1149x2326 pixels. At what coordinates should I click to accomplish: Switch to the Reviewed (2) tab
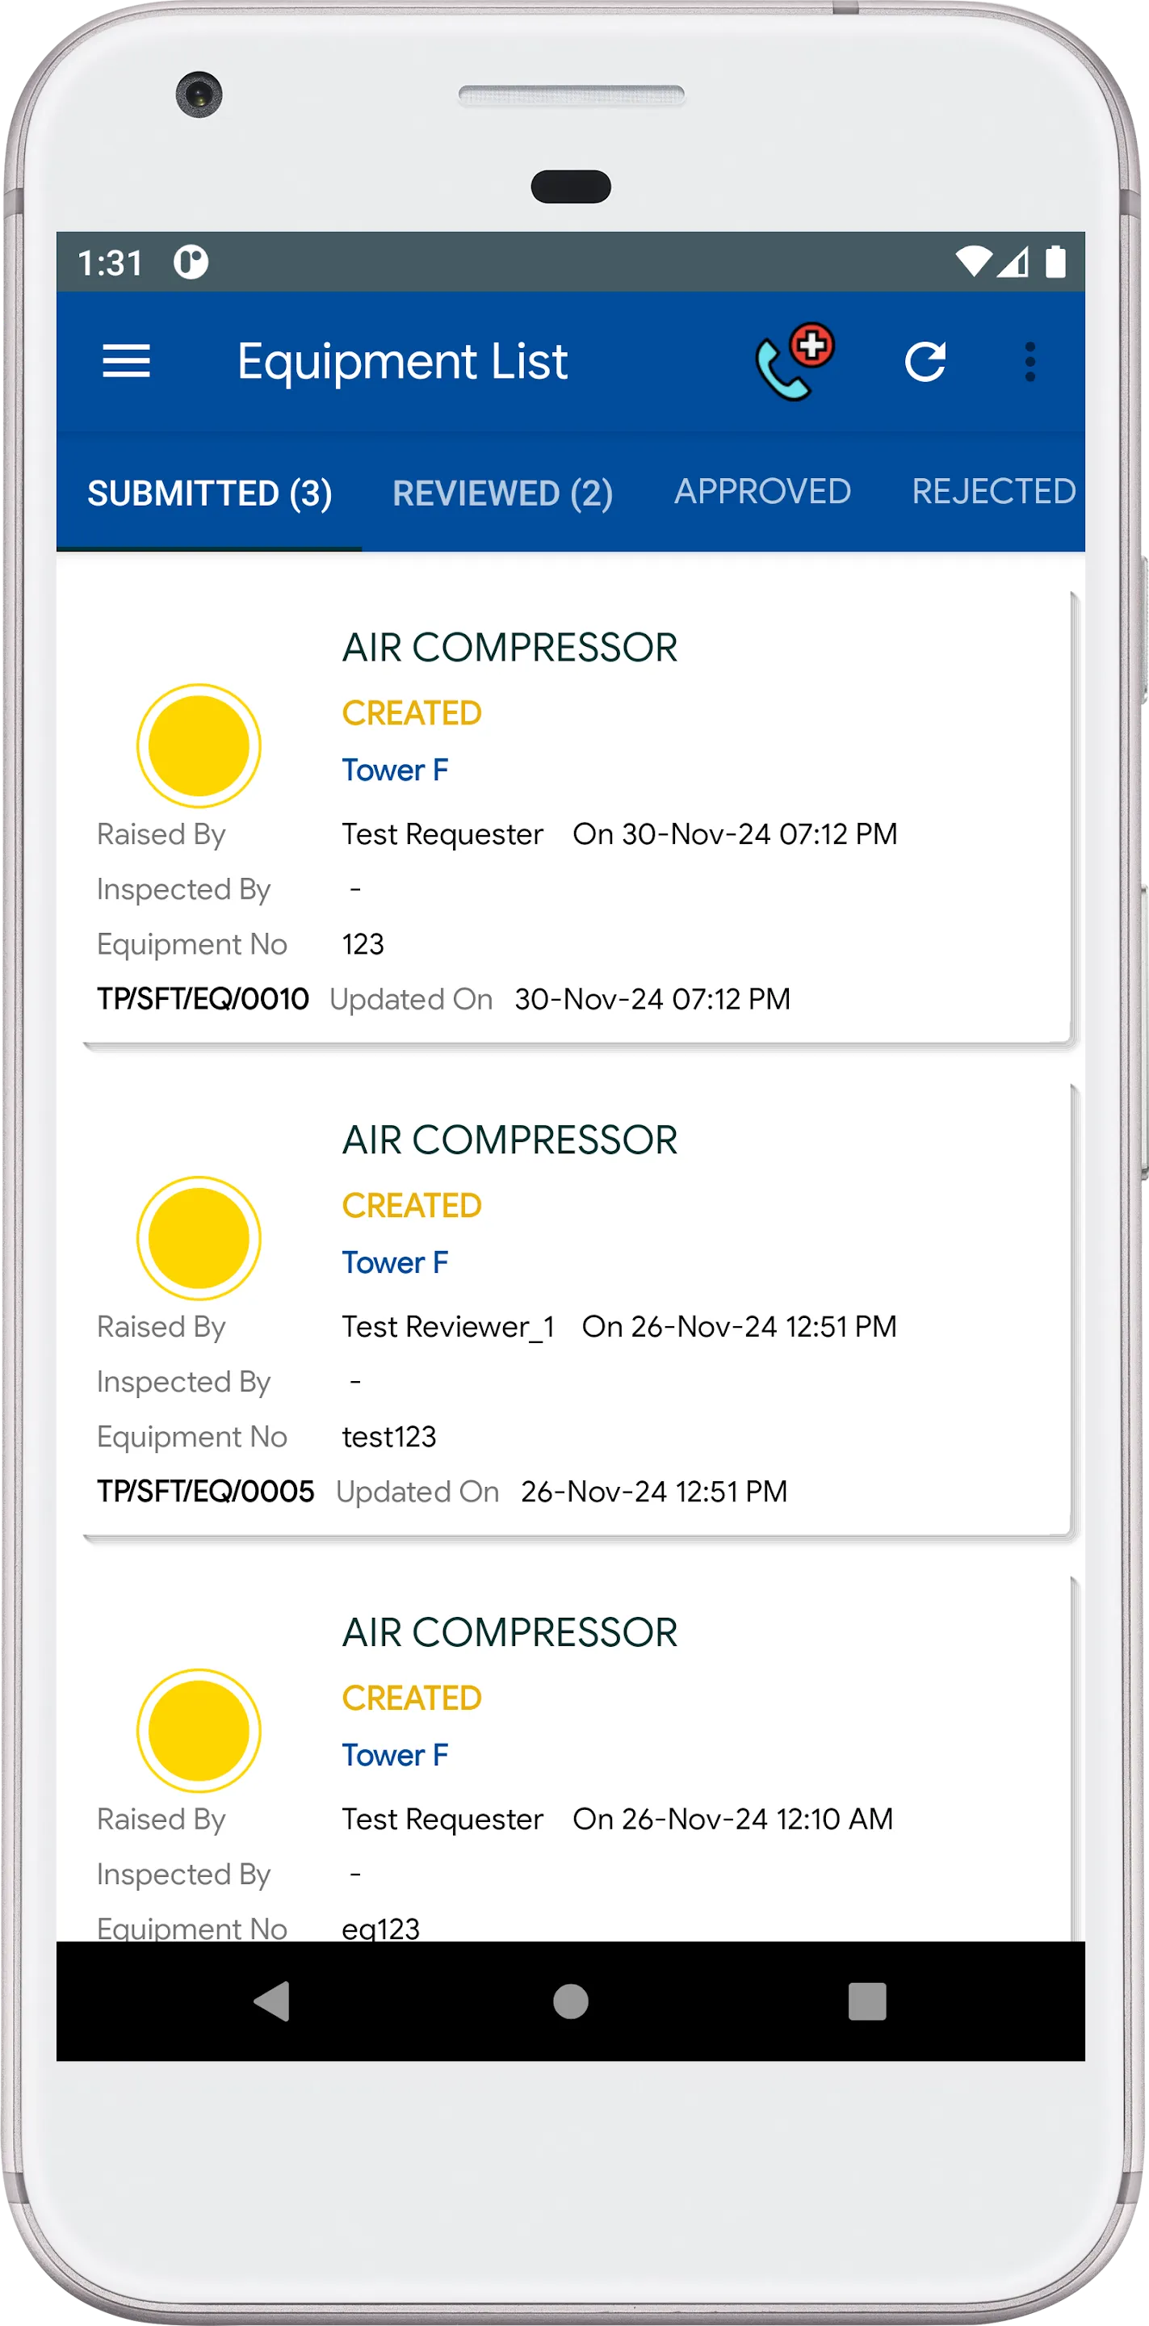[503, 492]
